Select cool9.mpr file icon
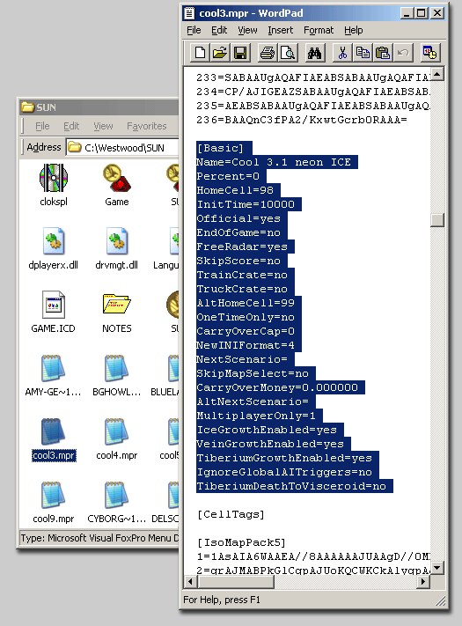This screenshot has width=462, height=626. [54, 502]
